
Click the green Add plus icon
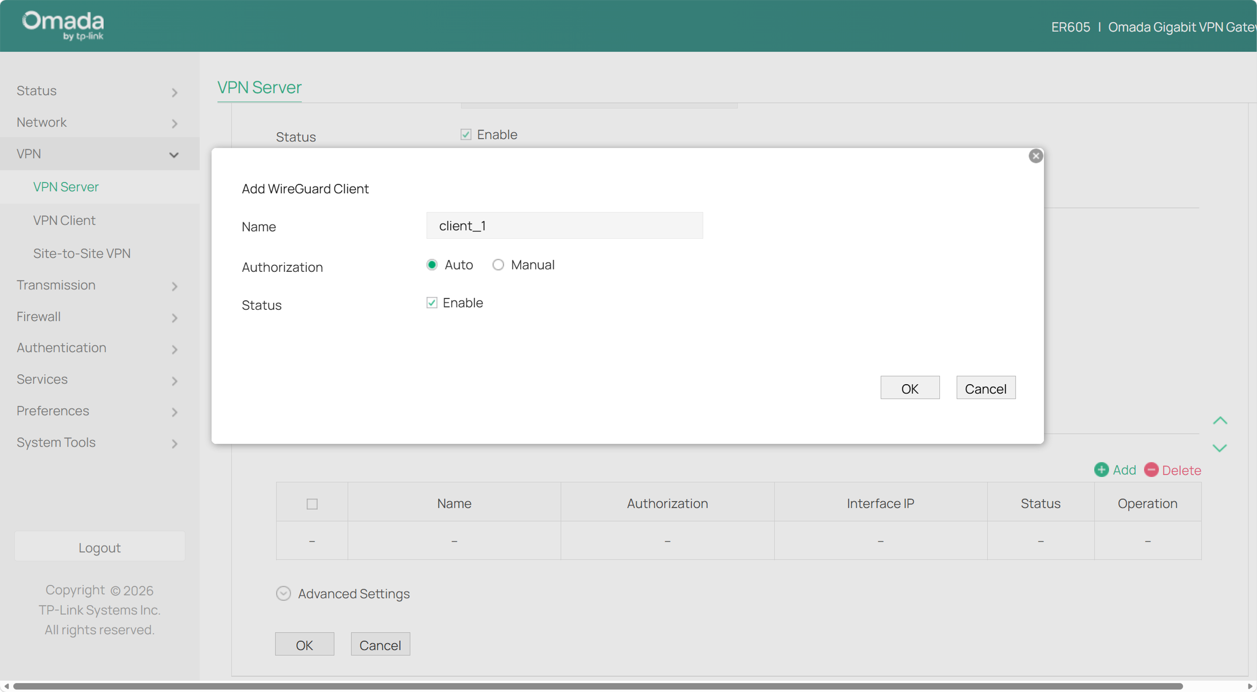(x=1101, y=469)
